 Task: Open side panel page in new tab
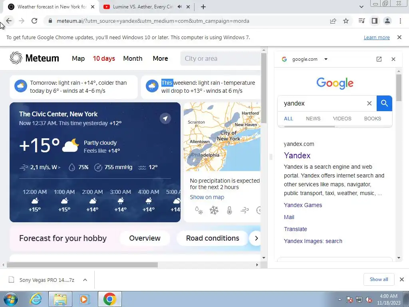coord(379,59)
